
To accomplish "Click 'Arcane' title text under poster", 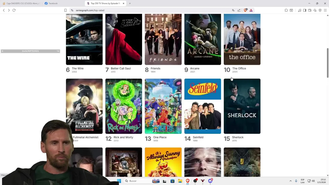I will click(x=195, y=68).
